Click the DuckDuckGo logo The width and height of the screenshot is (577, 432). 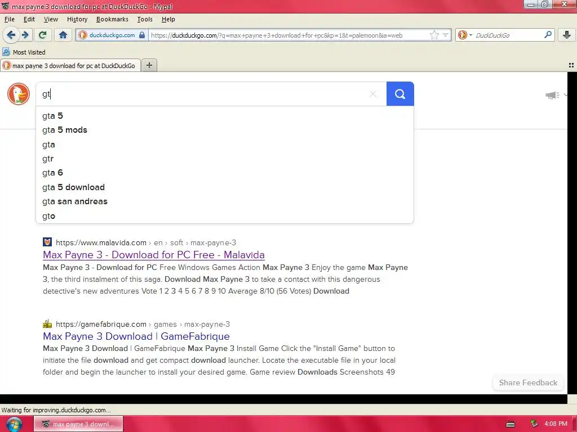19,94
